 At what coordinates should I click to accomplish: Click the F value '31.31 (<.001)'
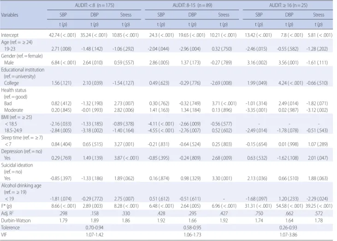pyautogui.click(x=258, y=206)
